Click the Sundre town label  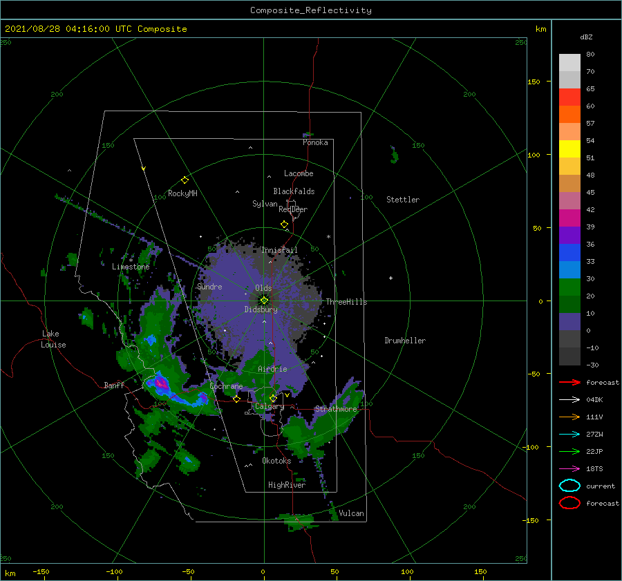(x=209, y=286)
